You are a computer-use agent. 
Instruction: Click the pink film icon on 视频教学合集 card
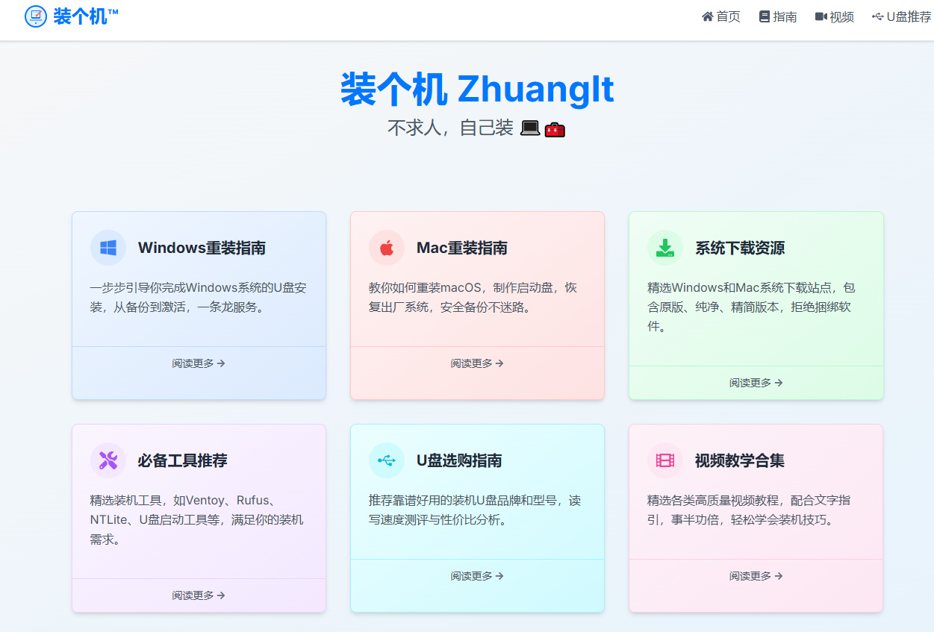pyautogui.click(x=665, y=460)
